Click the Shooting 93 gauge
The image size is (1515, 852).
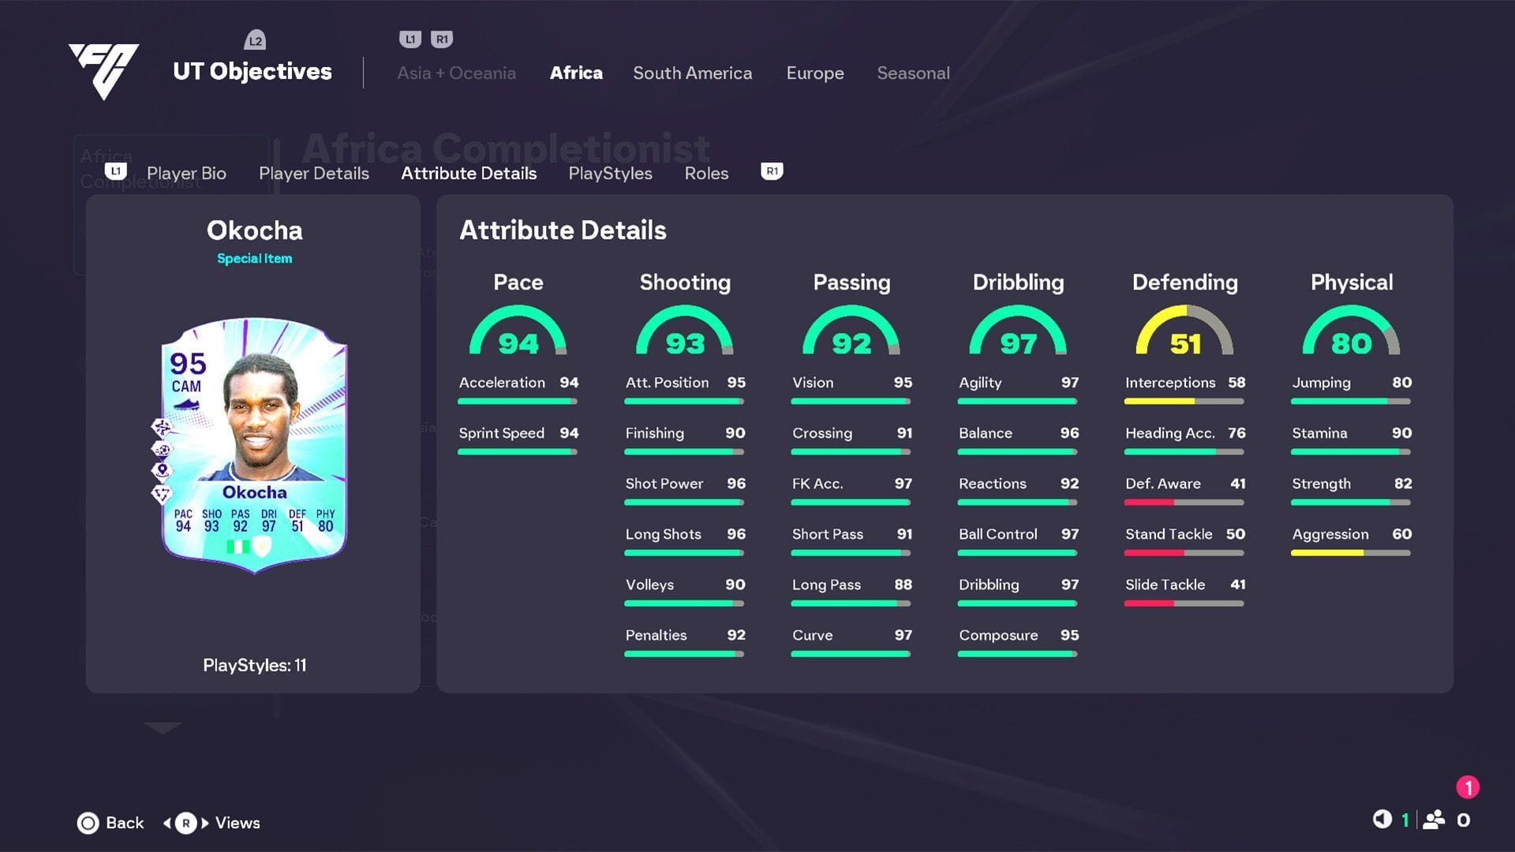point(685,331)
